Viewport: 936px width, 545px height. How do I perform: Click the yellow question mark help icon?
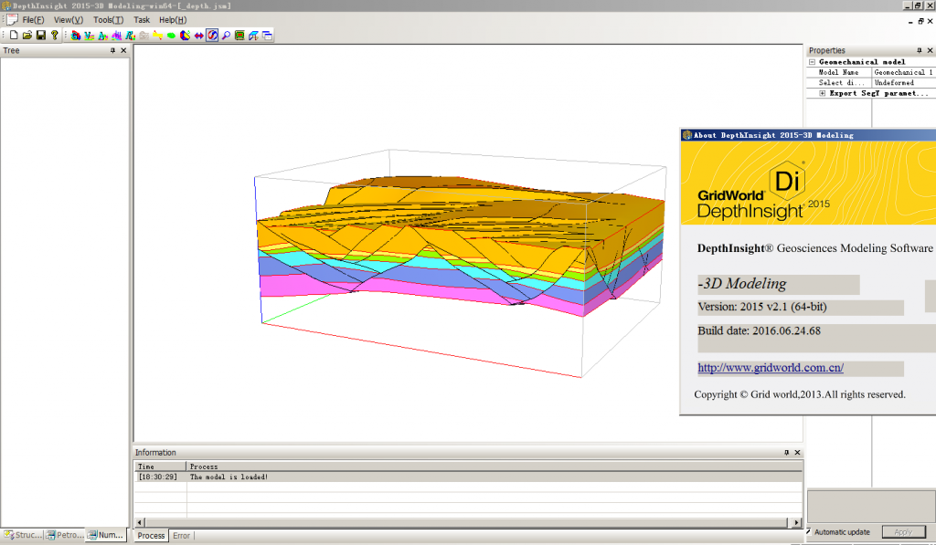54,36
